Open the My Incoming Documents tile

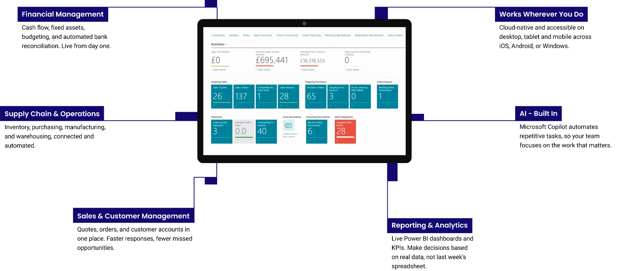coord(316,132)
